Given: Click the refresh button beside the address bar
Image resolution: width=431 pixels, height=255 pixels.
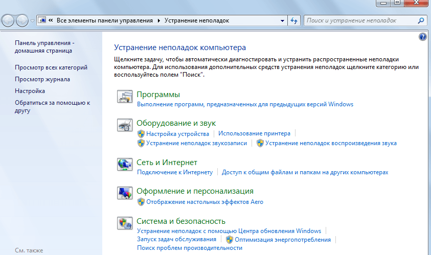Looking at the screenshot, I should 294,20.
